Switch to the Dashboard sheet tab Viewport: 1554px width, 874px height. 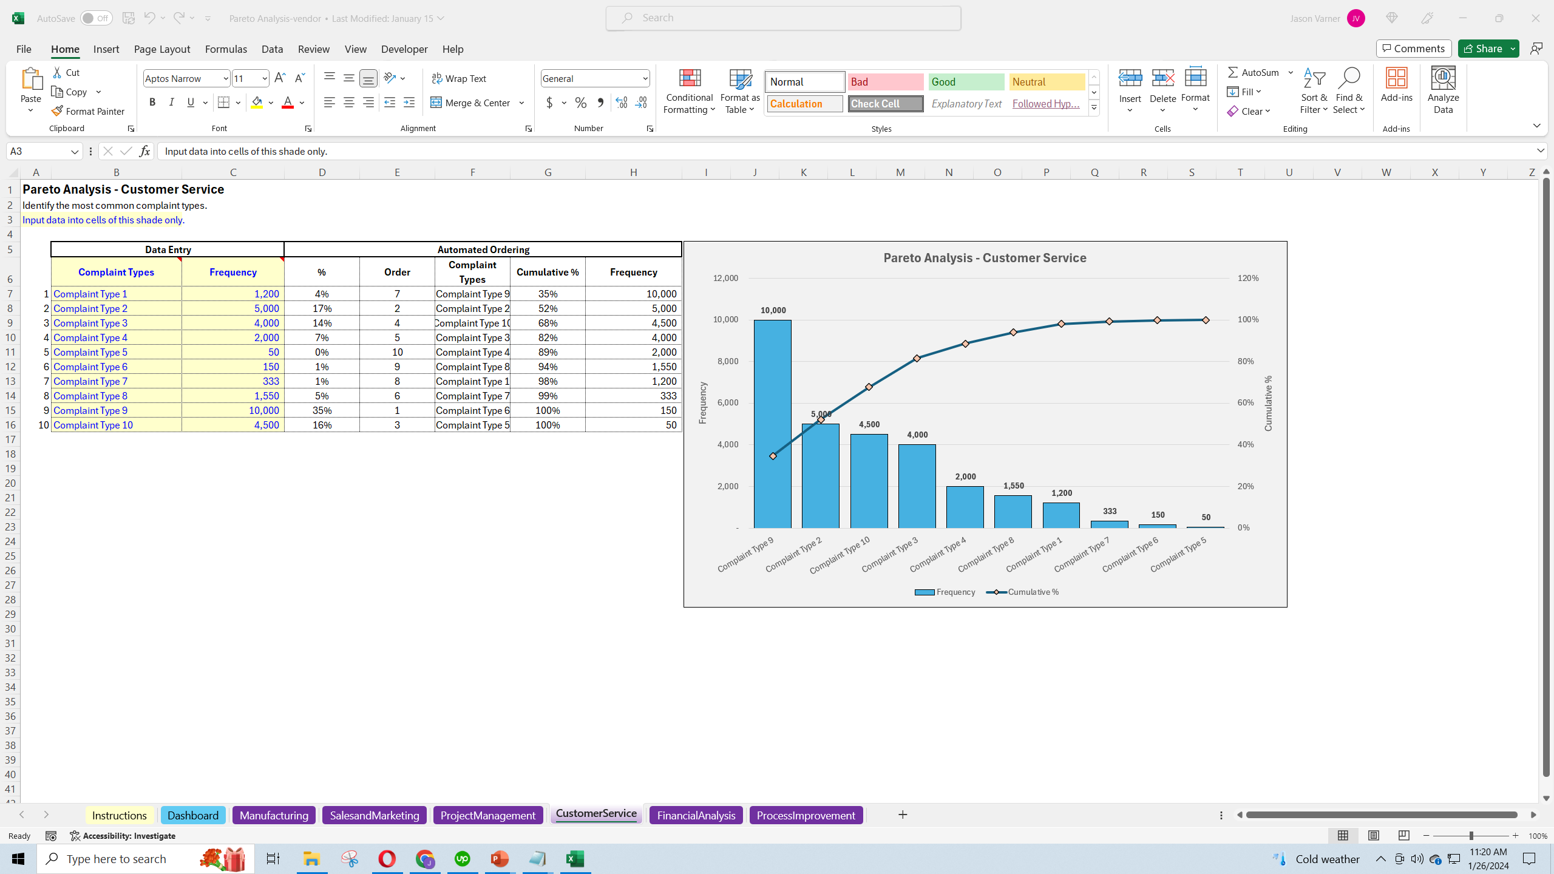coord(192,815)
